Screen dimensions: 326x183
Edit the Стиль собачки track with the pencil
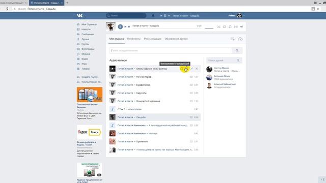pos(192,69)
